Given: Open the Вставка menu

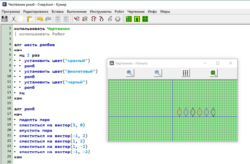Looking at the screenshot, I should click(x=58, y=12).
